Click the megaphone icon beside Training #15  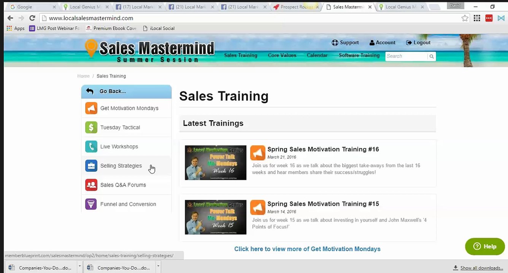click(258, 207)
